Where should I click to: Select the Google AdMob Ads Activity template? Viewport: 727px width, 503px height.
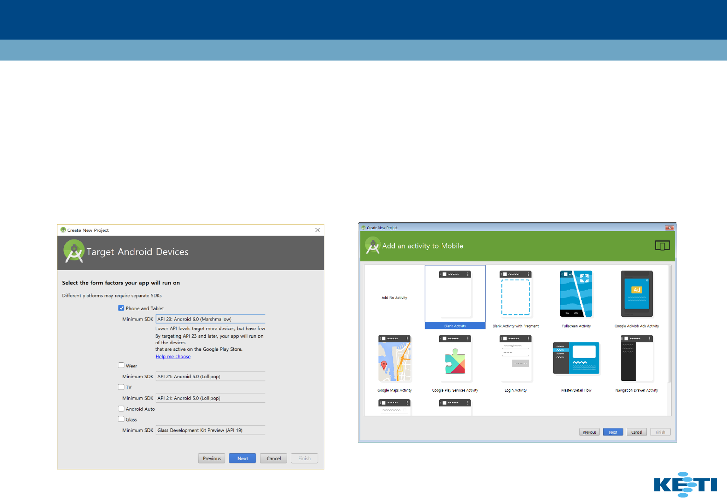click(637, 299)
